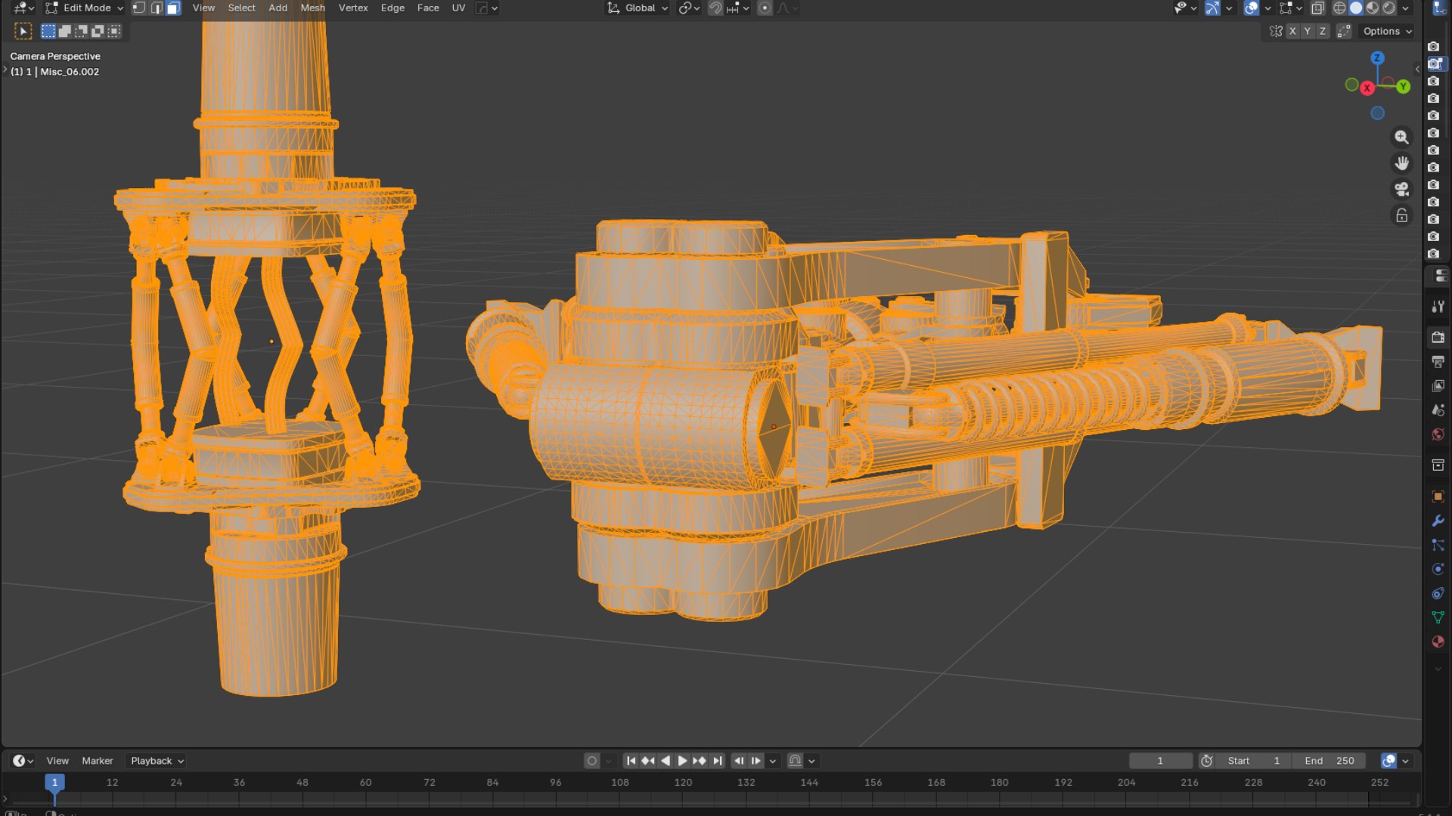
Task: Enable vertex select mode
Action: click(139, 8)
